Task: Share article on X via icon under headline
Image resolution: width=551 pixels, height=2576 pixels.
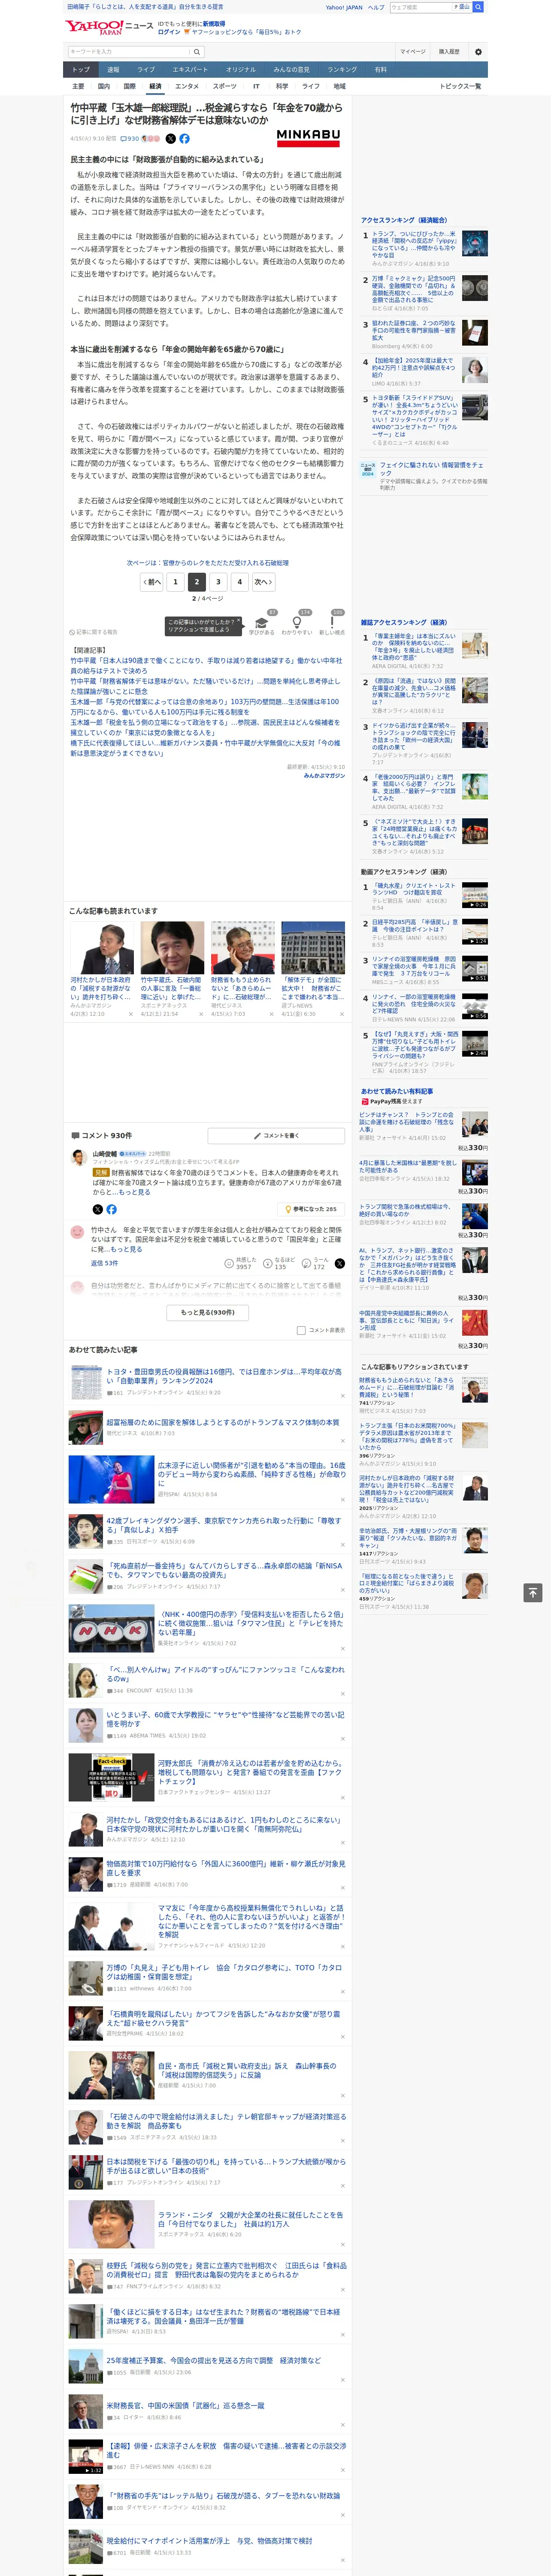Action: pyautogui.click(x=170, y=139)
